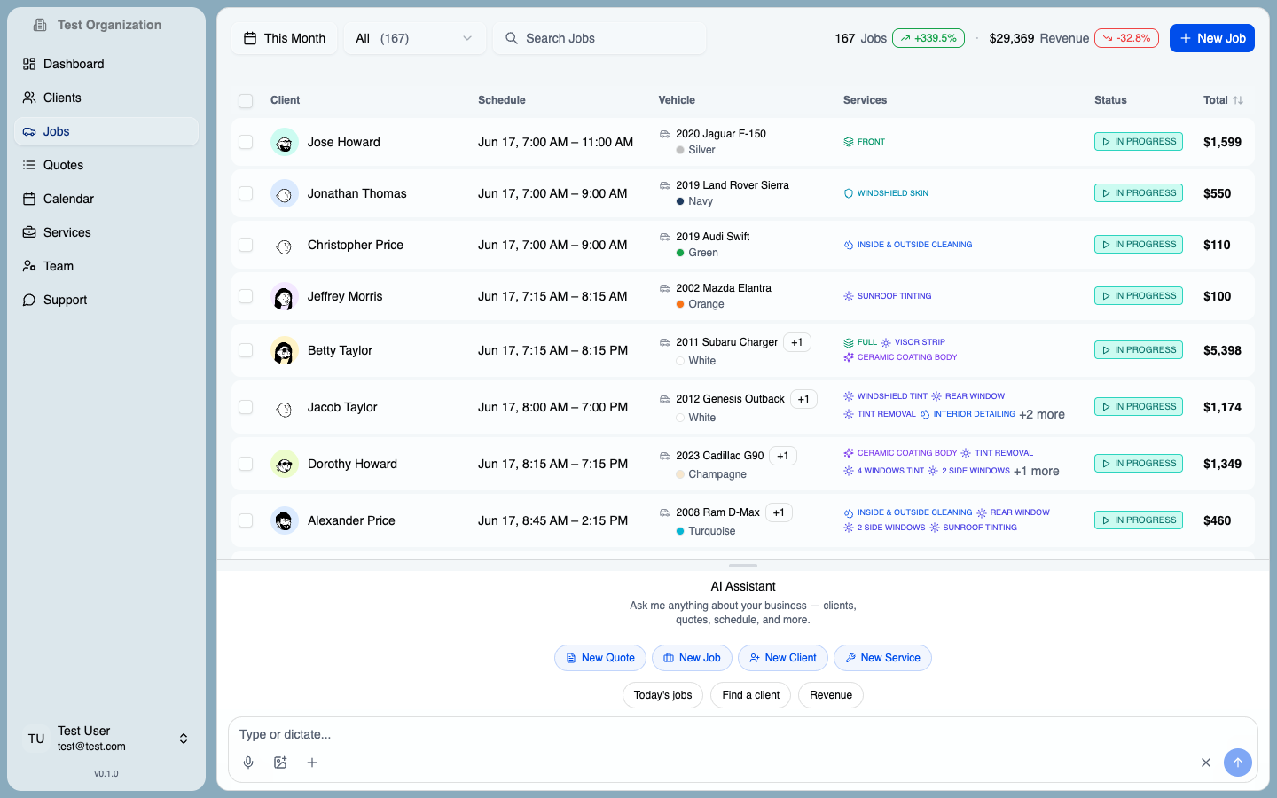Expand +1 vehicles for 2023 Cadillac G90
Screen dimensions: 1277x798
[x=783, y=456]
